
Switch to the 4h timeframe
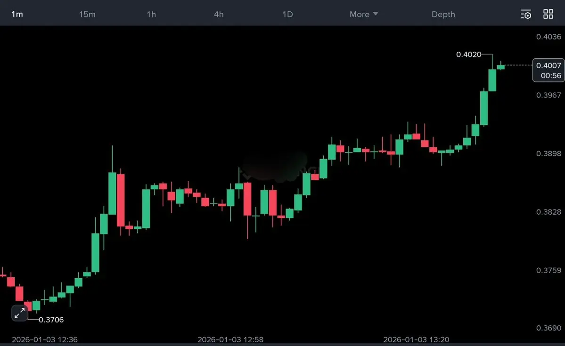[219, 15]
